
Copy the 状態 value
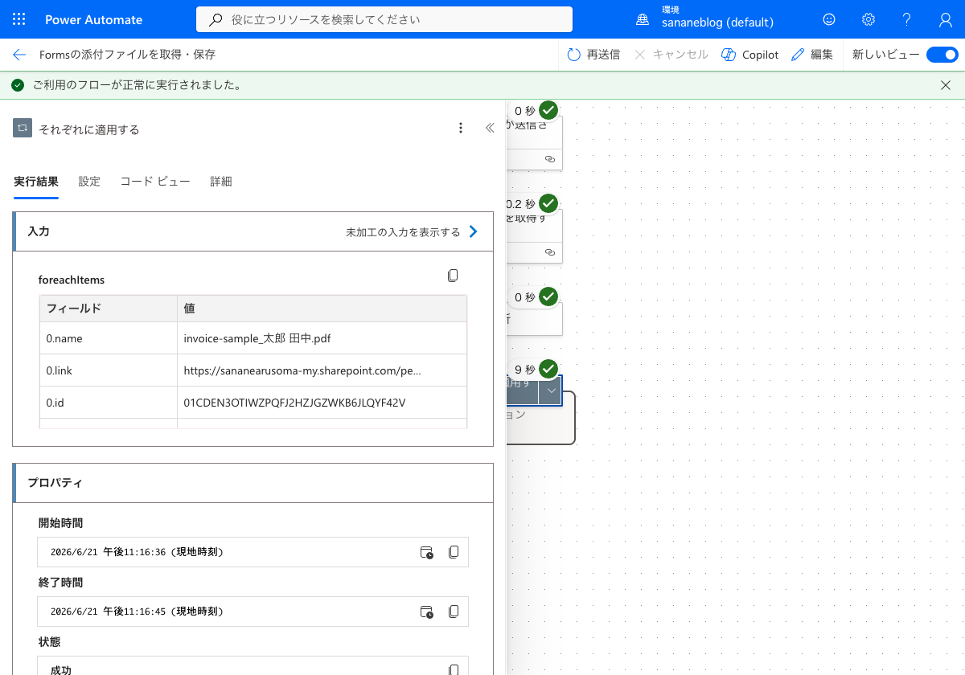(454, 669)
